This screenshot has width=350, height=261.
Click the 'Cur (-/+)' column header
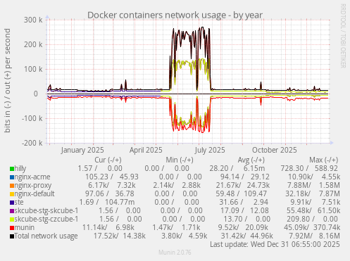point(108,160)
